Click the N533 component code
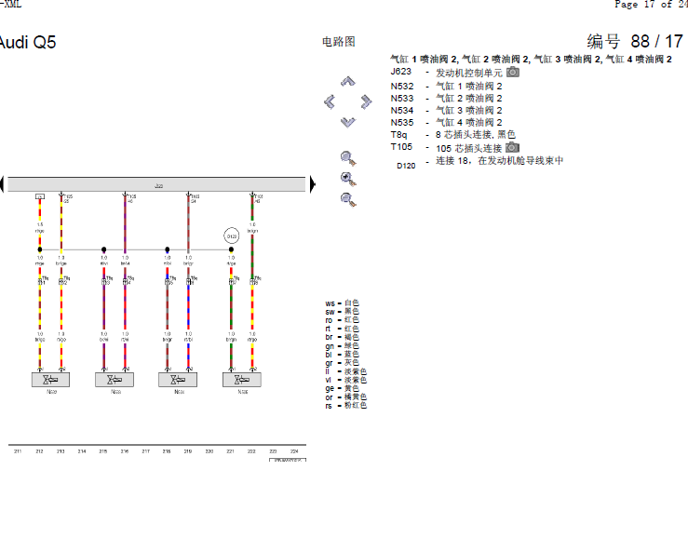Image resolution: width=688 pixels, height=538 pixels. pos(402,99)
